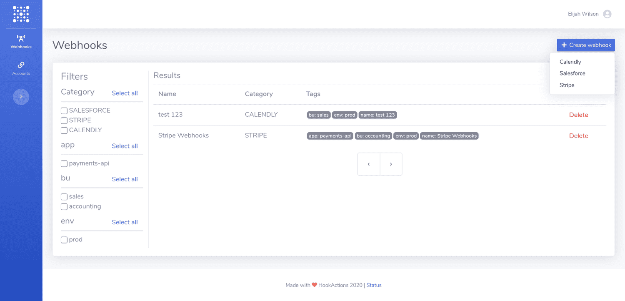Enable the accounting bu filter
625x301 pixels.
tap(64, 207)
